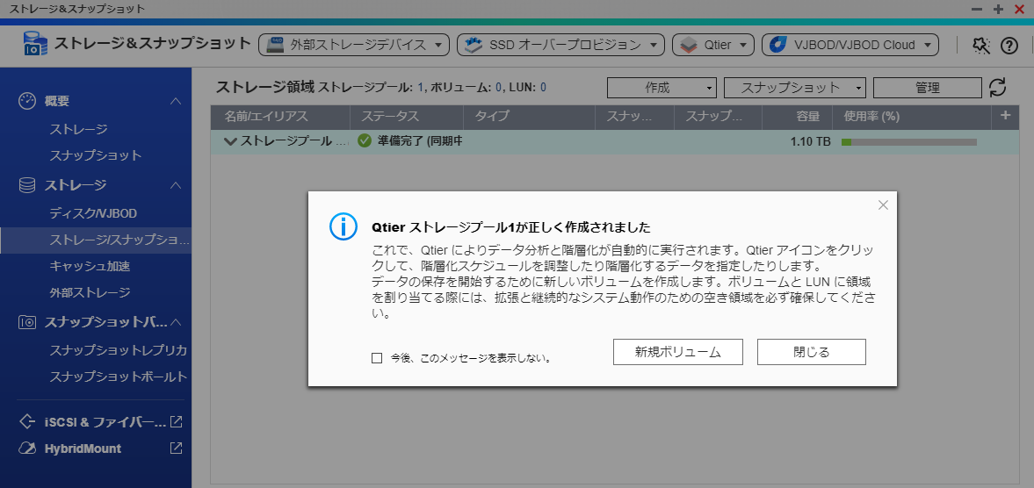Open キャッシュ加速 in sidebar

[x=90, y=266]
